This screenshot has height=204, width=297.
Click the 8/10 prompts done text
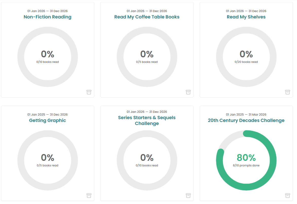[246, 166]
